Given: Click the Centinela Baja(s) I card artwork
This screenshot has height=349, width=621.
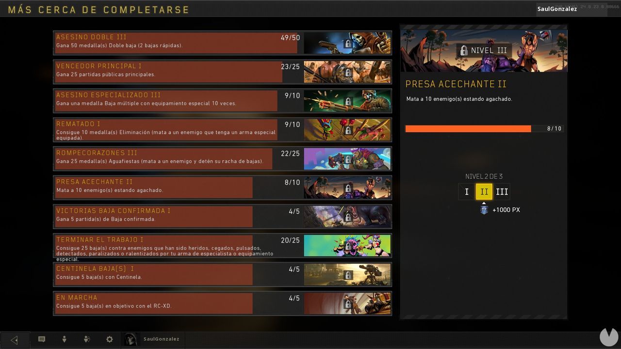Looking at the screenshot, I should pos(347,275).
